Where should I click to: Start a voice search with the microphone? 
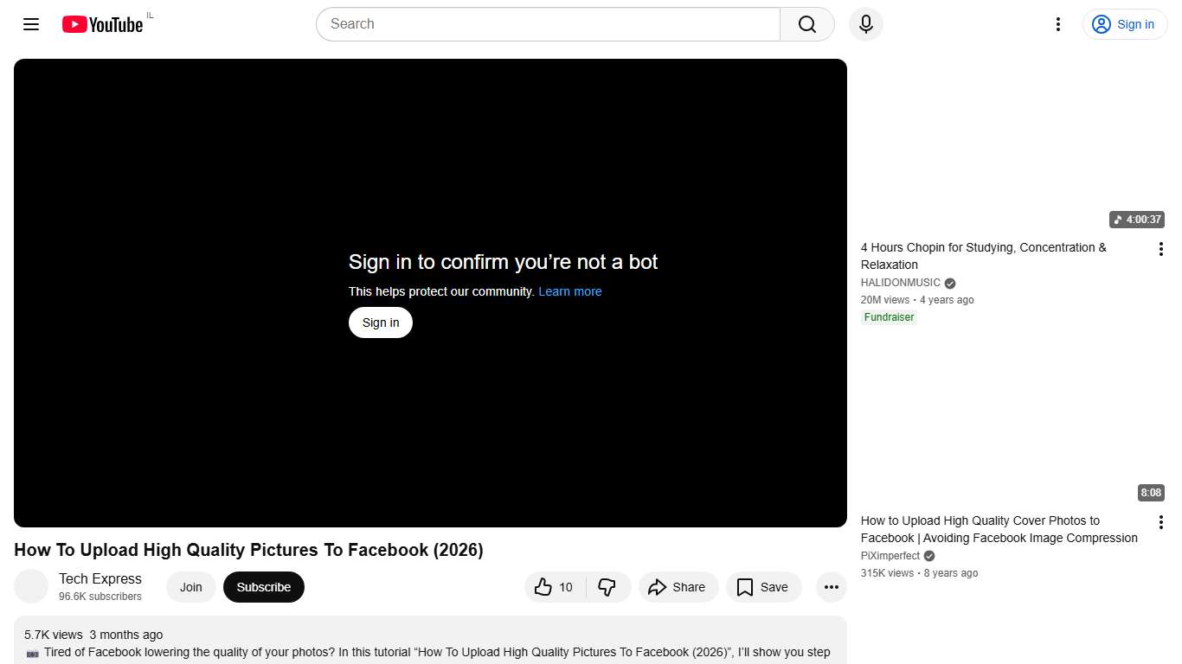click(x=865, y=24)
